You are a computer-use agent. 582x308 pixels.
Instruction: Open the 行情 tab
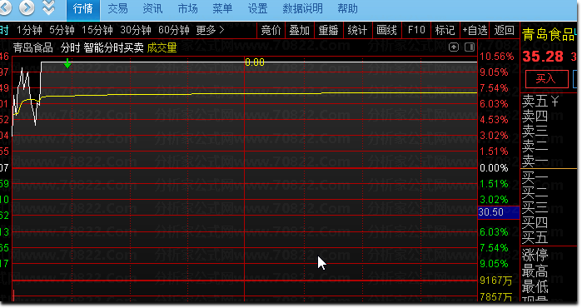(x=83, y=9)
